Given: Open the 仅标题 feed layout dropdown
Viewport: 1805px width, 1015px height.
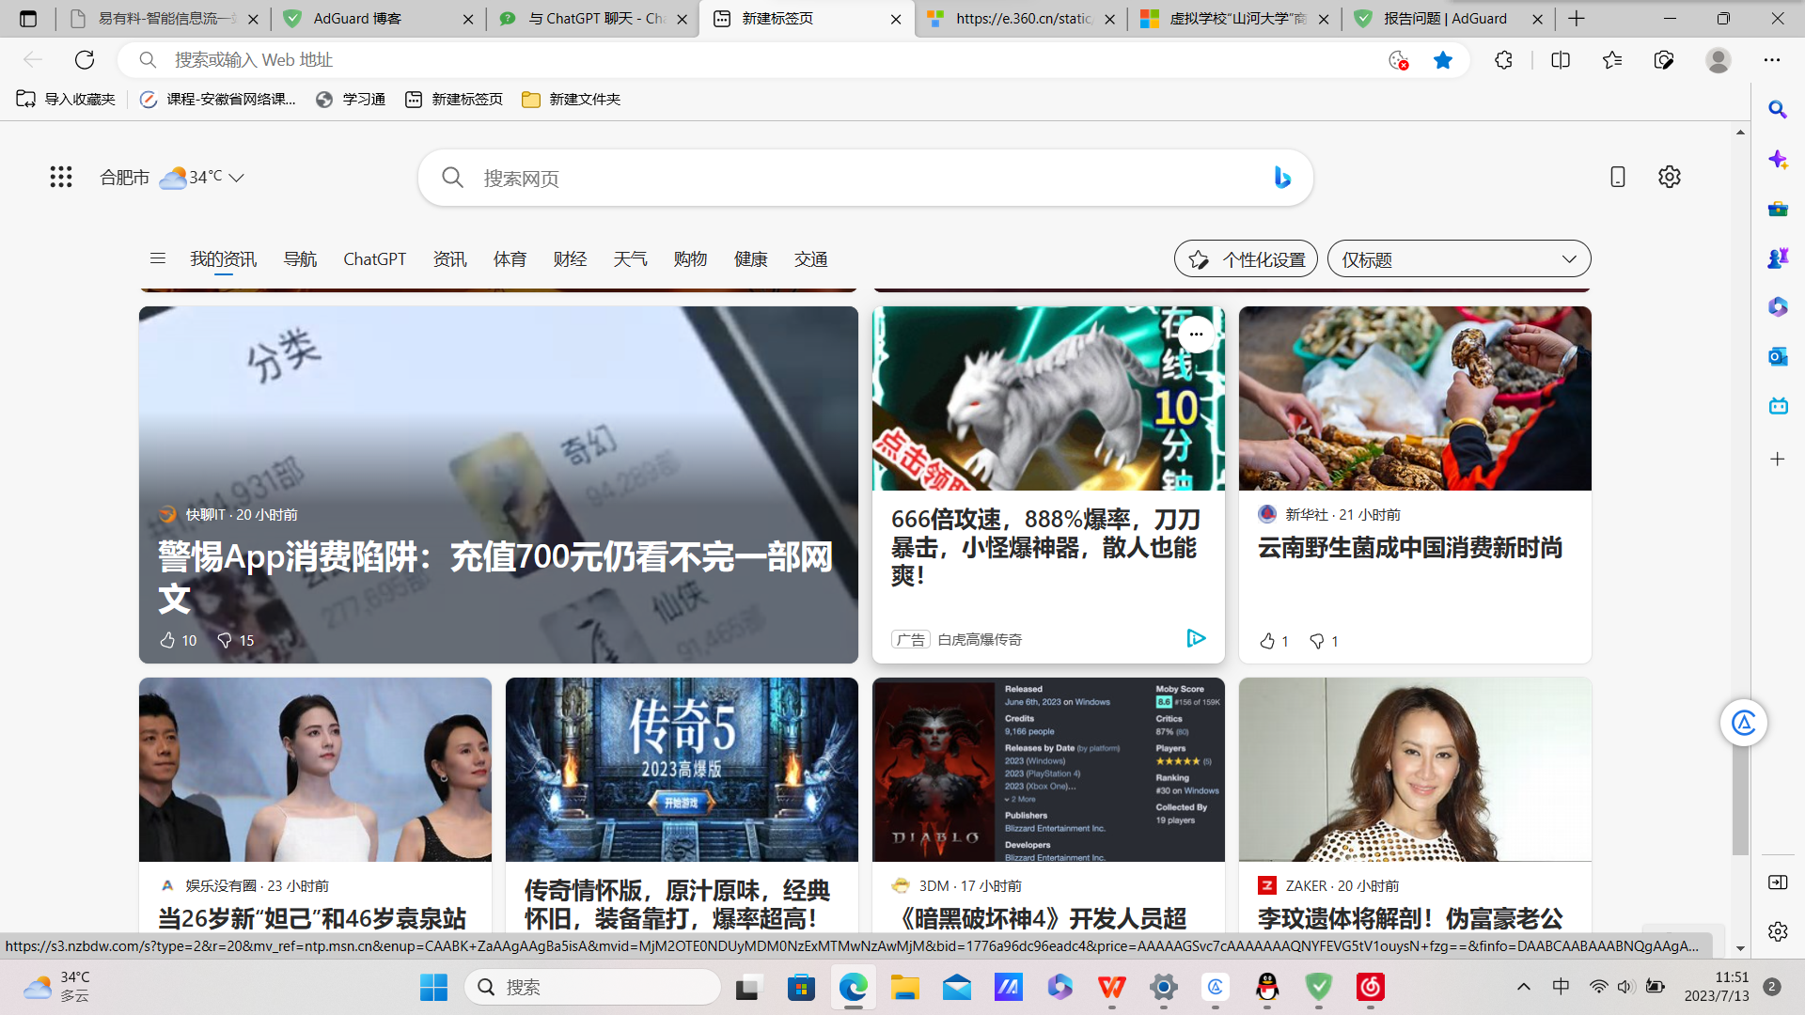Looking at the screenshot, I should coord(1458,258).
